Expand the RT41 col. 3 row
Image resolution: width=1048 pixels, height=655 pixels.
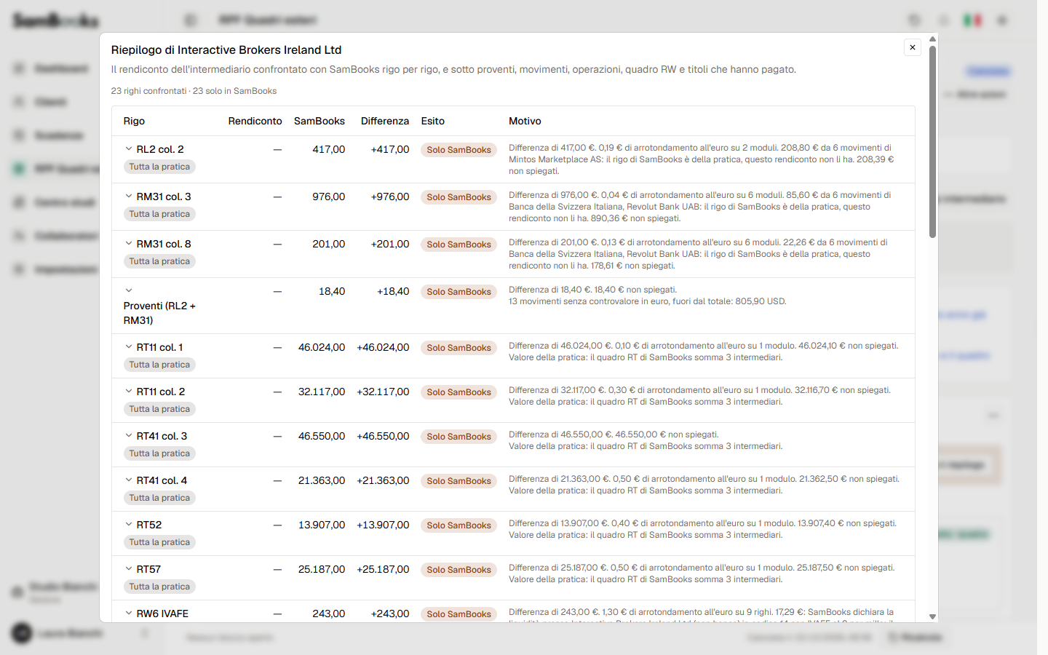[129, 436]
